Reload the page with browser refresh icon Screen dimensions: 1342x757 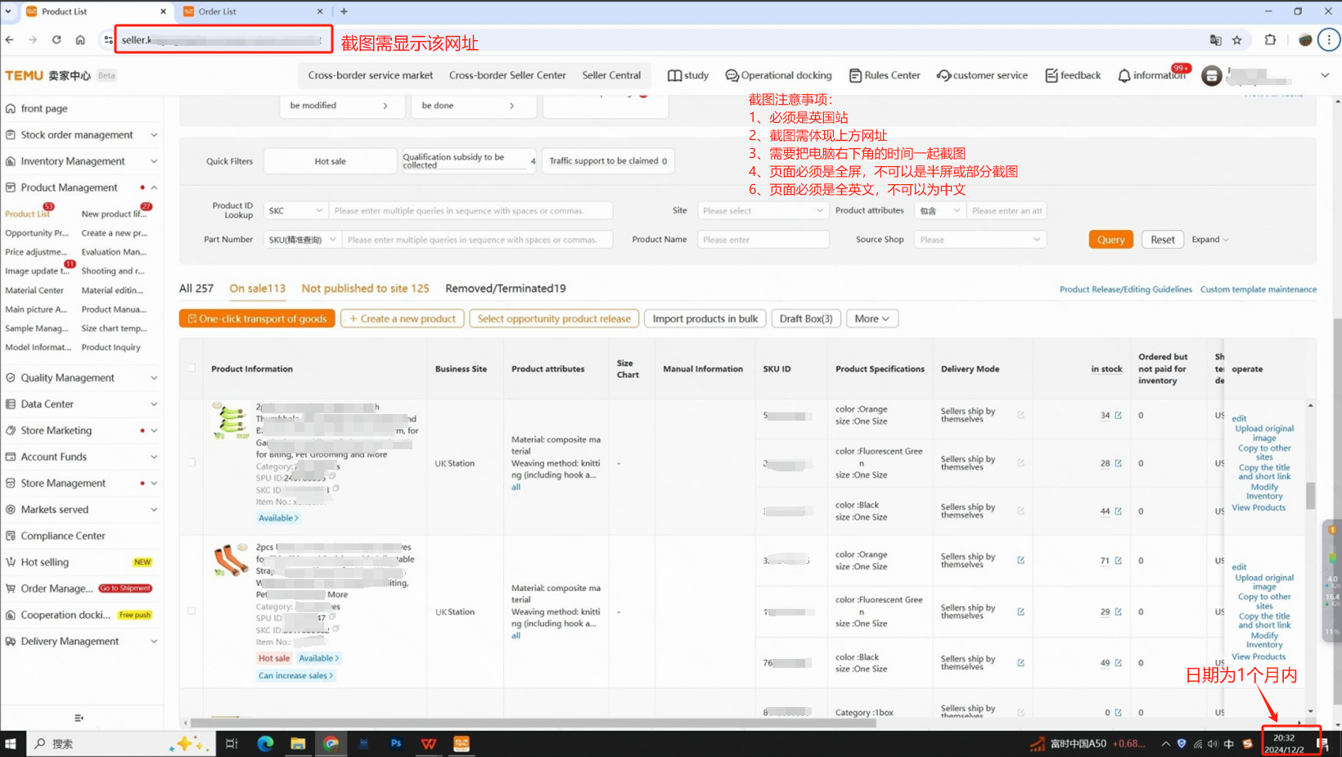pyautogui.click(x=56, y=39)
